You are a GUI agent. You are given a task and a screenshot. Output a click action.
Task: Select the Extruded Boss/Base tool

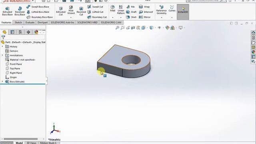pos(7,11)
